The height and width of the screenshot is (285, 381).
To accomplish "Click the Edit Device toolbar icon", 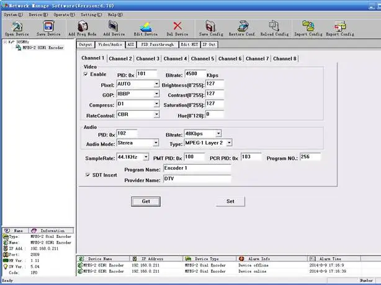I will coord(146,26).
